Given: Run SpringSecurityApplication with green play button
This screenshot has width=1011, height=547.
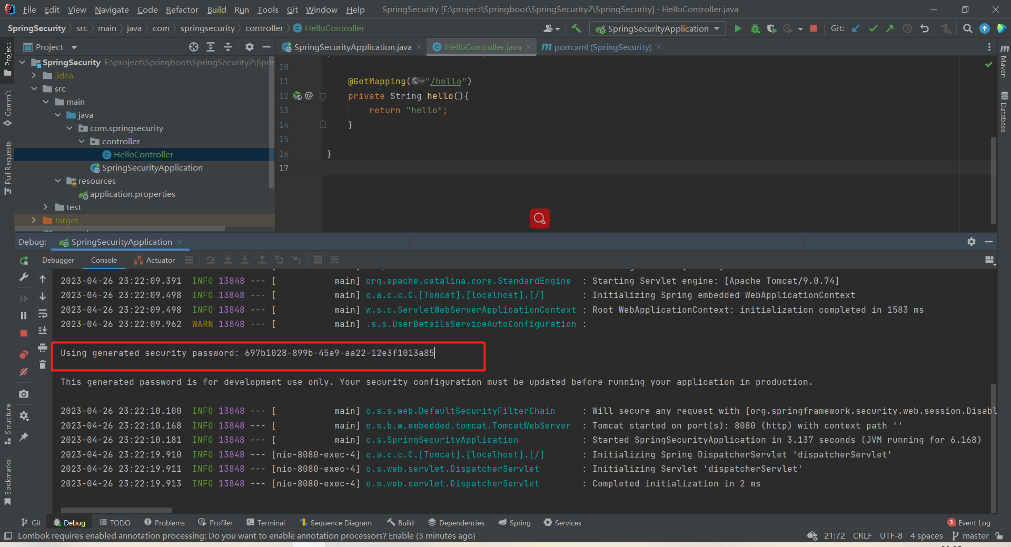Looking at the screenshot, I should point(738,28).
